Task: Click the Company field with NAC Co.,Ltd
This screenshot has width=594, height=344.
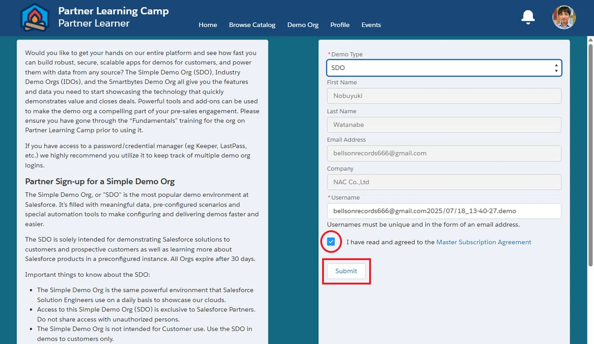Action: coord(444,182)
